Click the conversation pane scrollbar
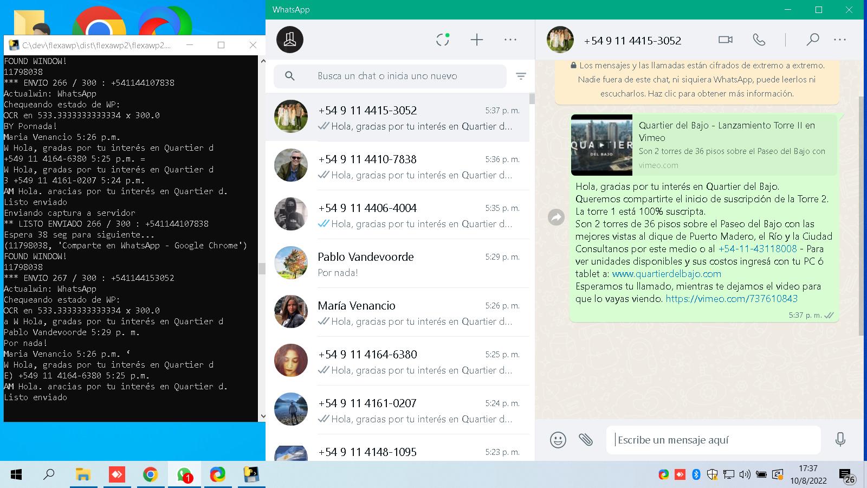The width and height of the screenshot is (867, 488). [860, 217]
